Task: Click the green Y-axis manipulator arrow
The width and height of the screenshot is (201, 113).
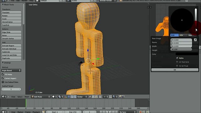Action: (x=98, y=59)
